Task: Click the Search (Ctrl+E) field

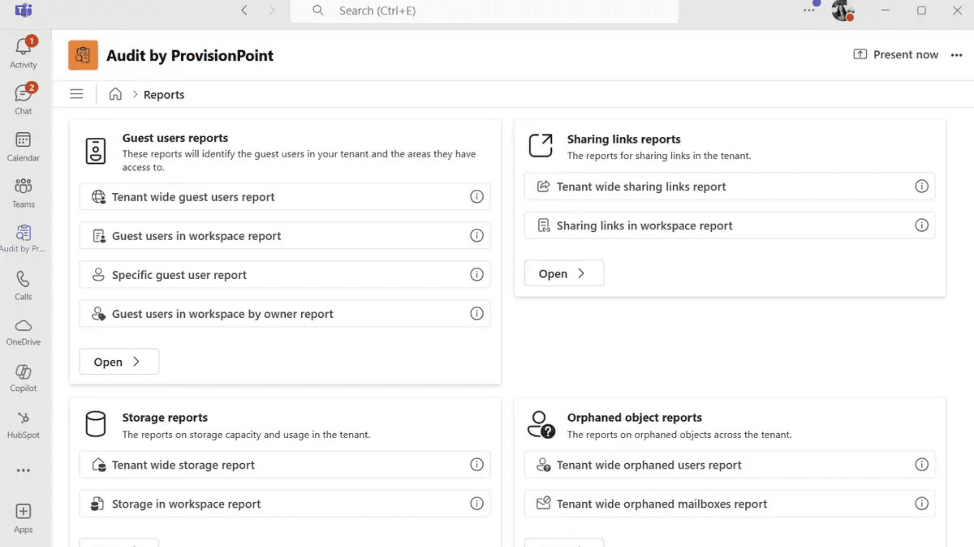Action: coord(484,10)
